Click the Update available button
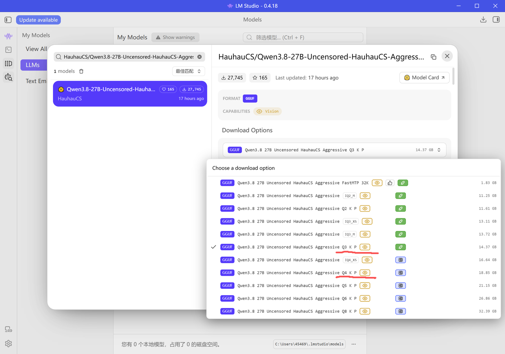The width and height of the screenshot is (505, 354). click(x=39, y=20)
